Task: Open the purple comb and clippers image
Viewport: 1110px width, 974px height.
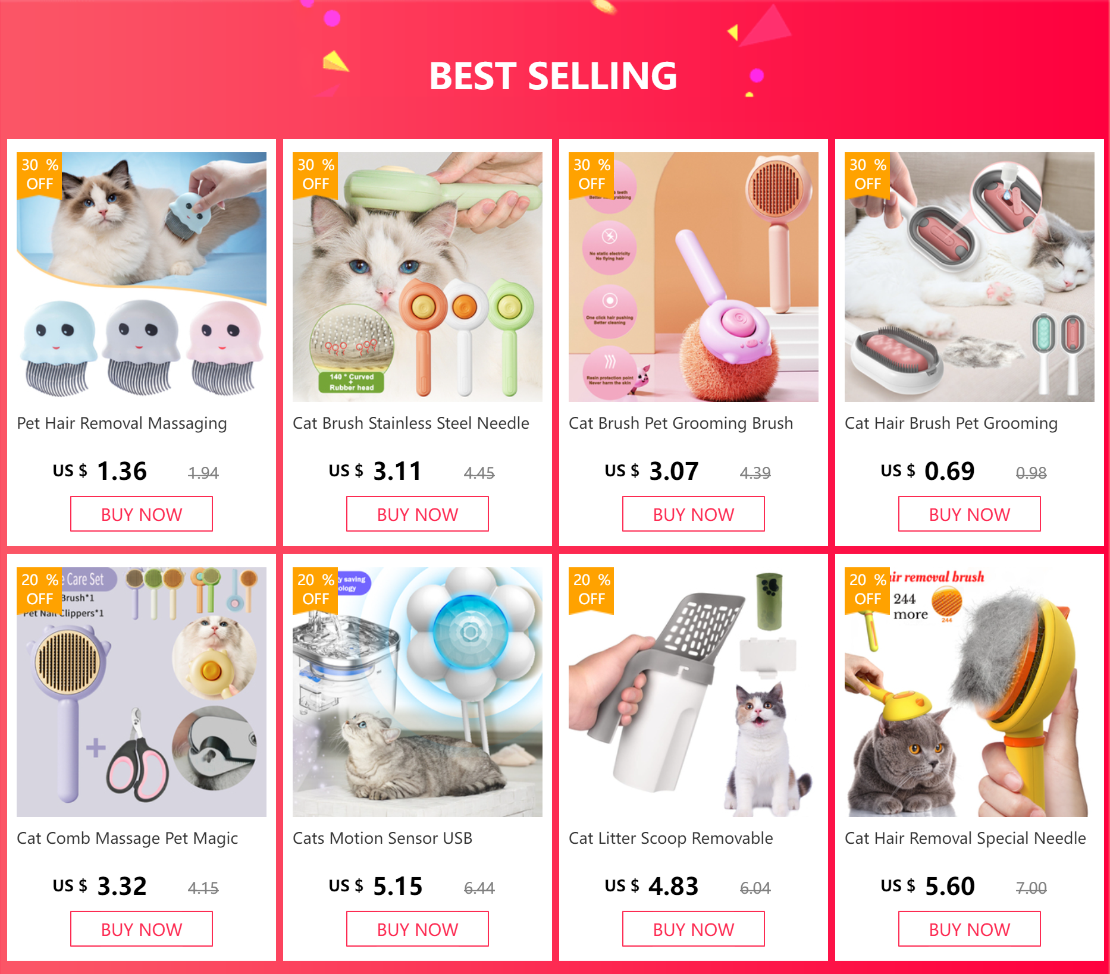Action: click(142, 692)
